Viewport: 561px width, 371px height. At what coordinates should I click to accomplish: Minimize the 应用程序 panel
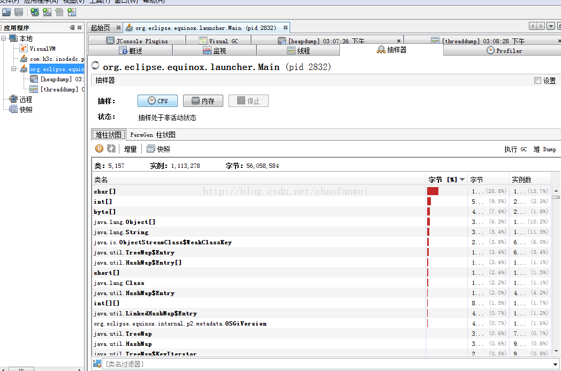[x=72, y=27]
